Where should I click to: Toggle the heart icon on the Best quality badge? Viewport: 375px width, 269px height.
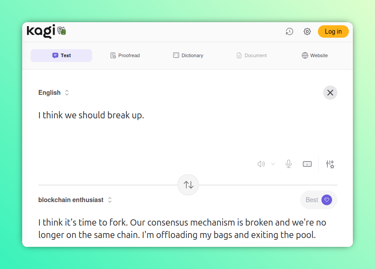pos(326,200)
